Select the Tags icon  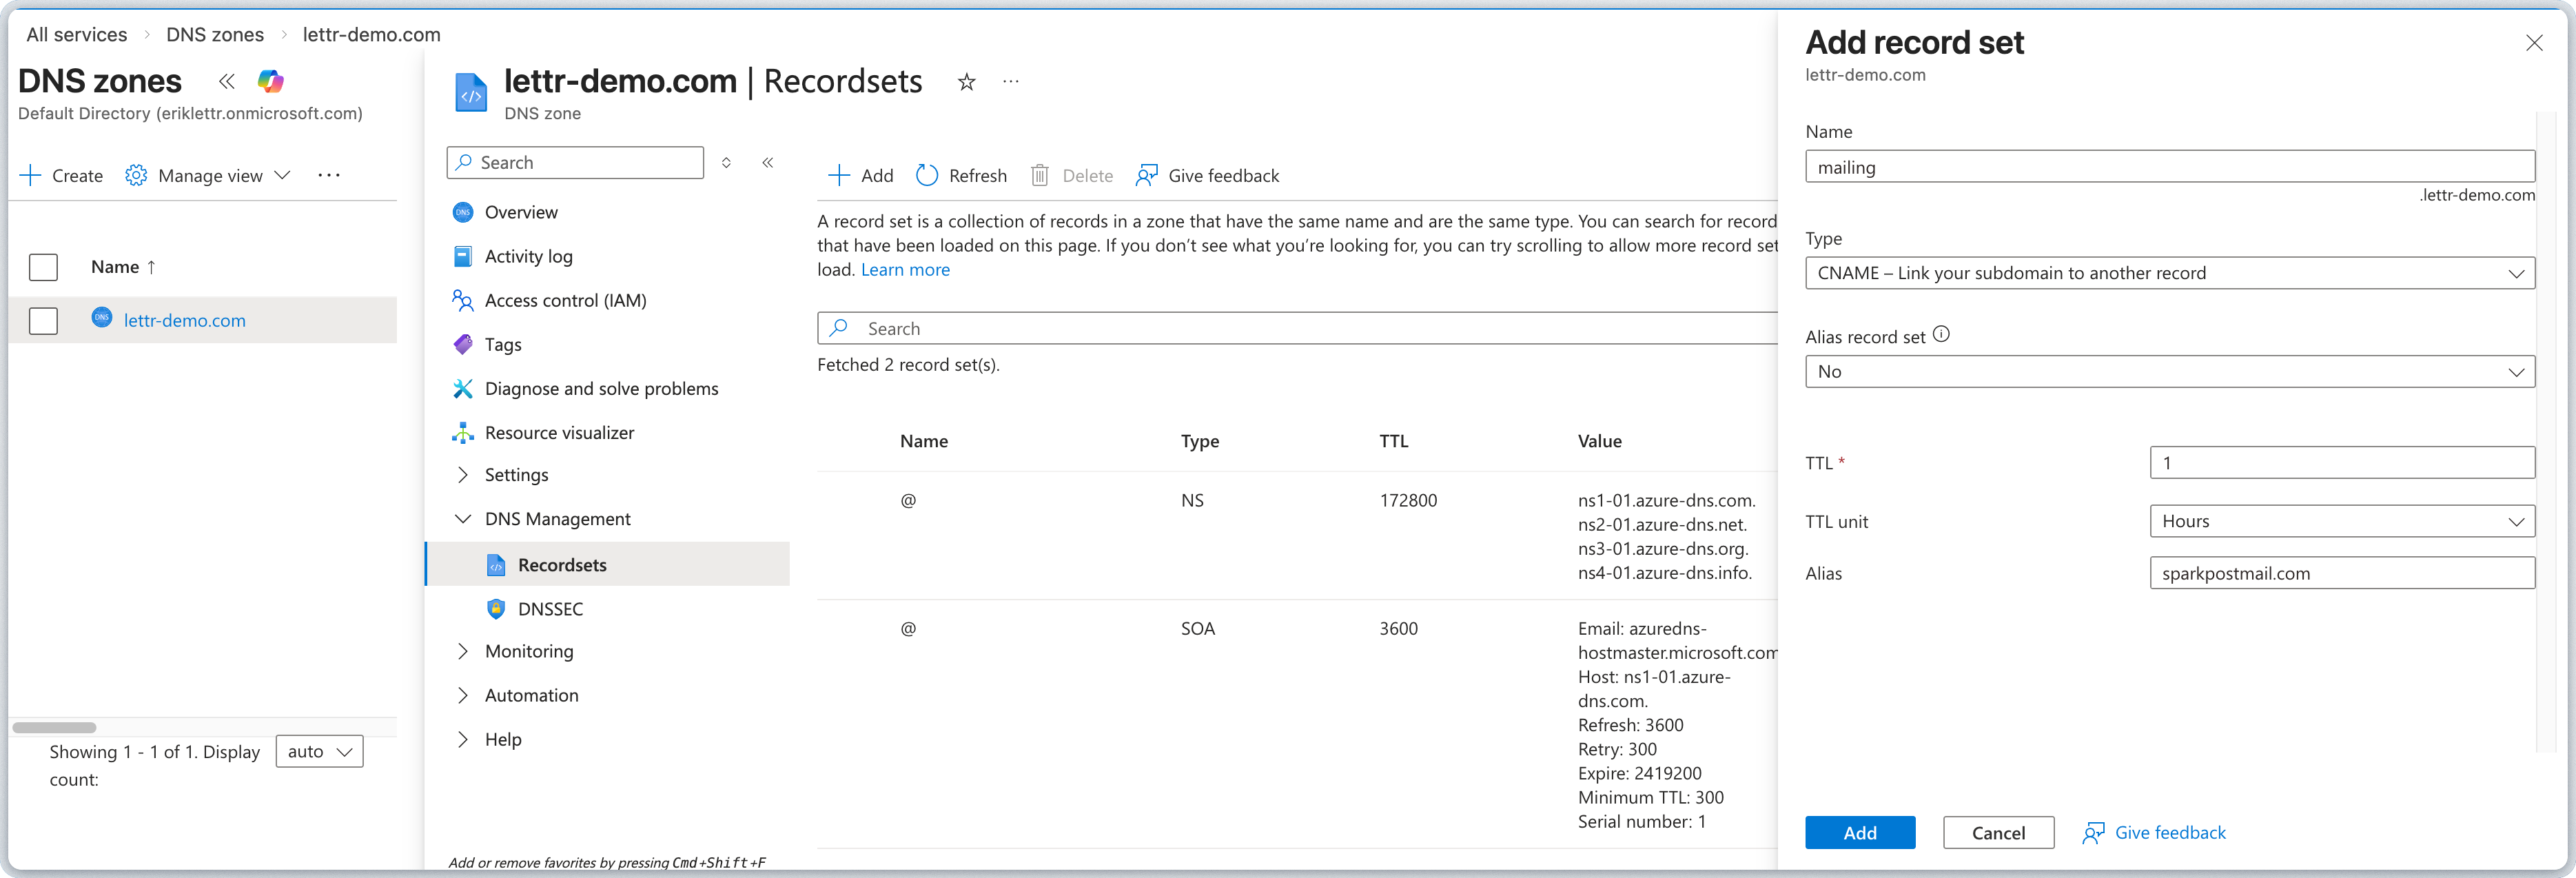[463, 344]
